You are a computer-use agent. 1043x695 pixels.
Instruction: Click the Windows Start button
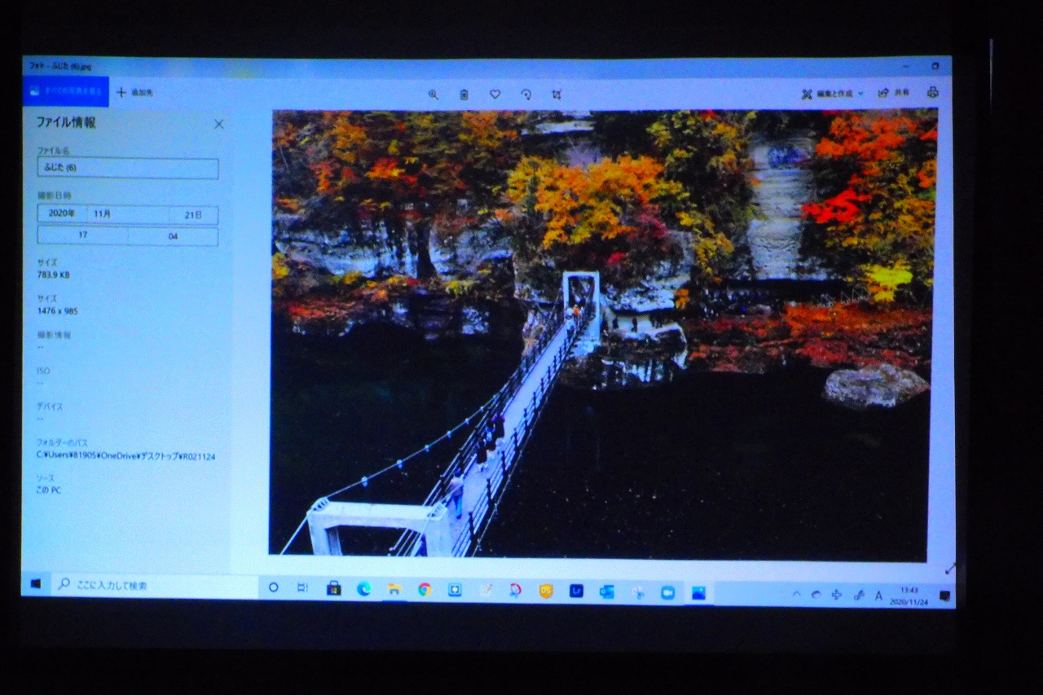pos(36,584)
